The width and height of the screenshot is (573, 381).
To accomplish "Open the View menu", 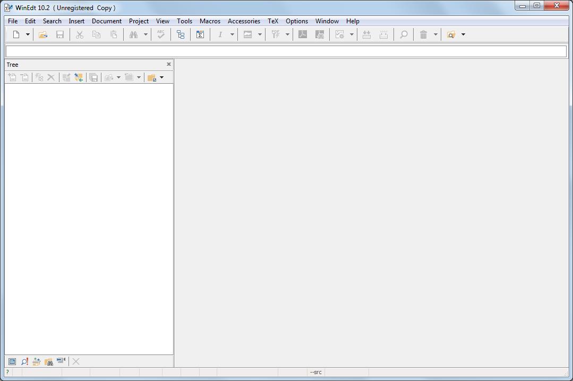I will pos(163,21).
